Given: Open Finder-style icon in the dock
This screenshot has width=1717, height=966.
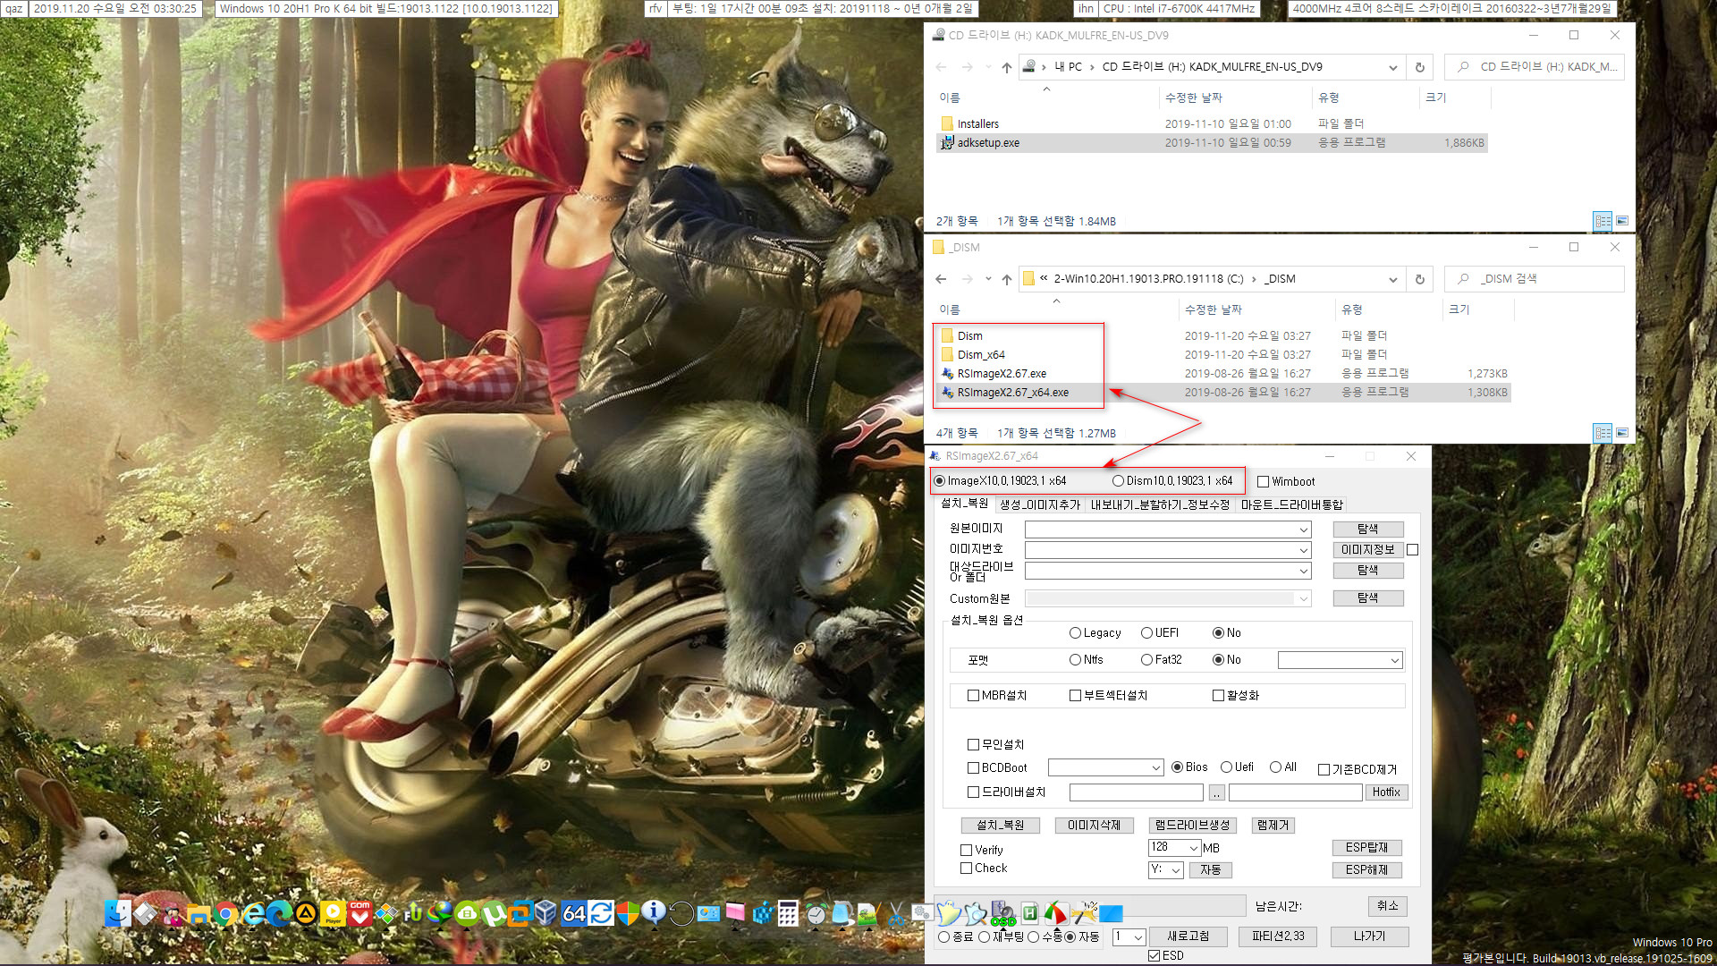Looking at the screenshot, I should (117, 913).
